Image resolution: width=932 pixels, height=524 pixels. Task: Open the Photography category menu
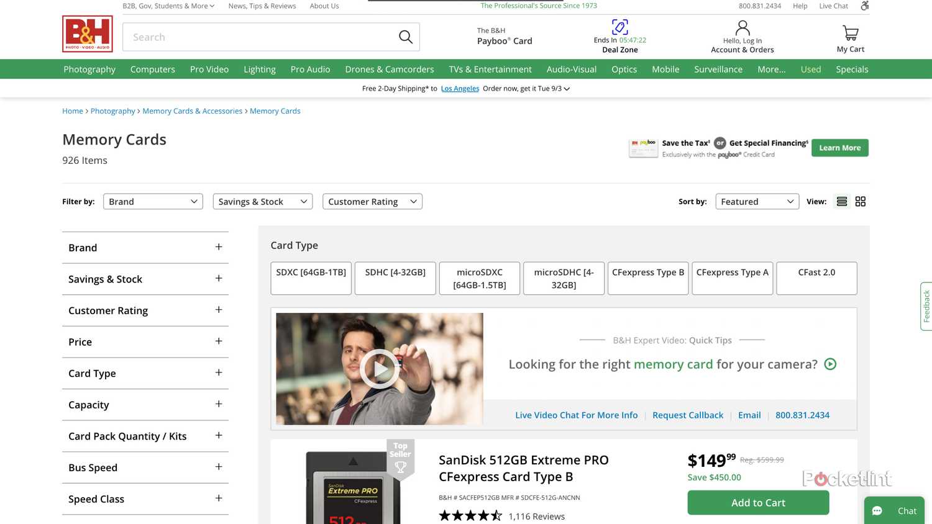[89, 69]
